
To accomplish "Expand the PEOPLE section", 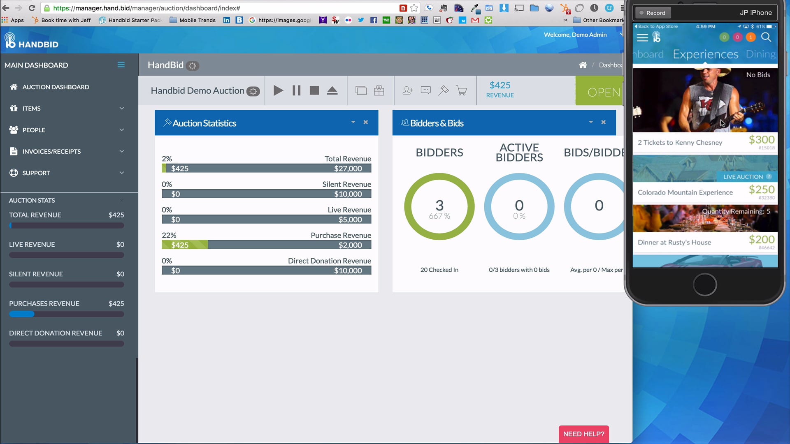I will click(x=122, y=129).
